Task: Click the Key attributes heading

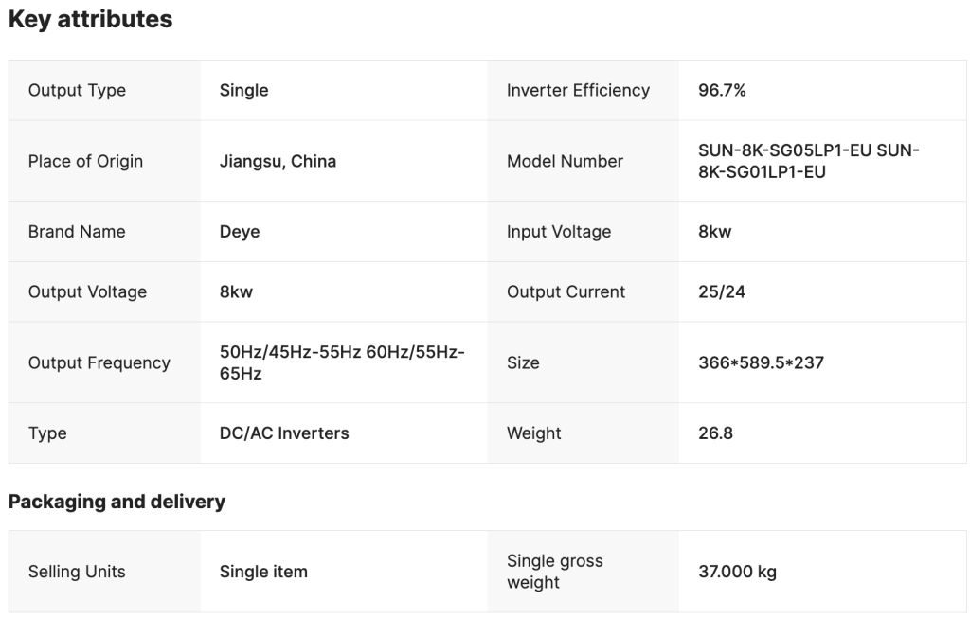Action: (90, 20)
